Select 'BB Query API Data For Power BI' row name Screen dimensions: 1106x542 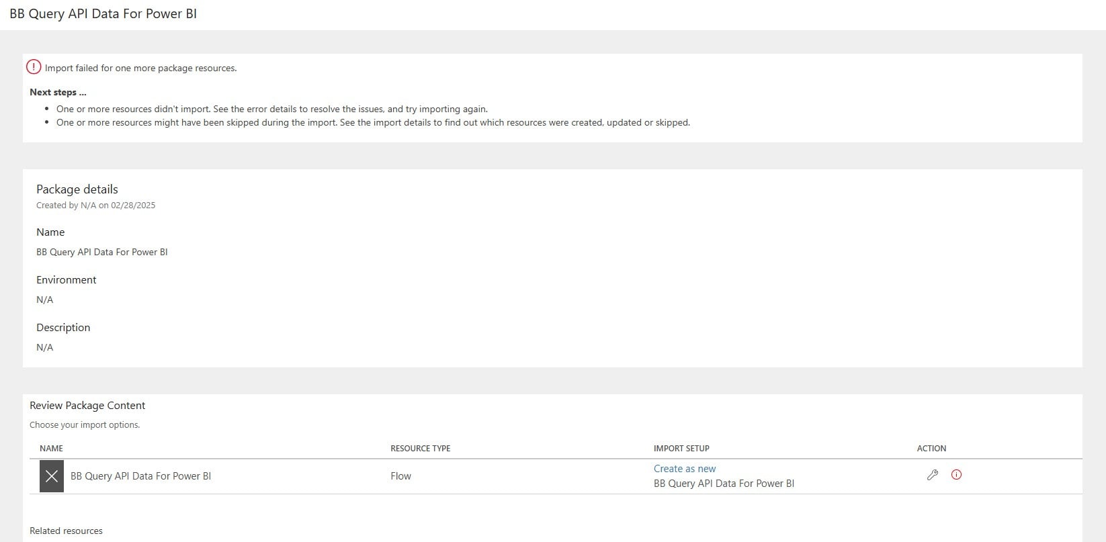140,476
